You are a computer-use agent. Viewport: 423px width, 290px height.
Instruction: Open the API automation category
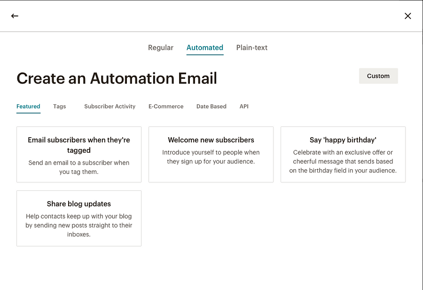pos(244,106)
